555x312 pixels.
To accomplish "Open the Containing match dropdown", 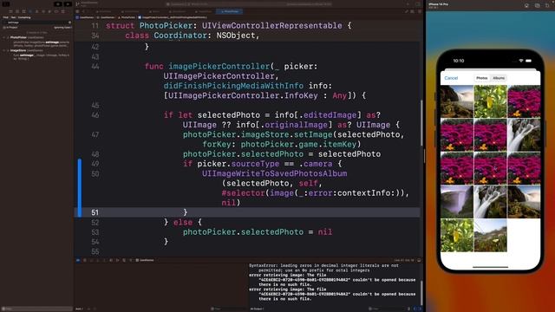I will [24, 17].
